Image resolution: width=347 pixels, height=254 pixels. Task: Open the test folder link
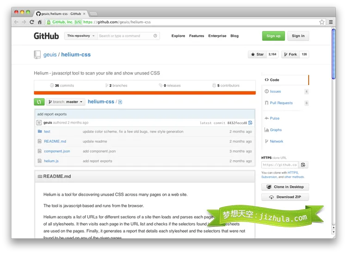[x=47, y=132]
